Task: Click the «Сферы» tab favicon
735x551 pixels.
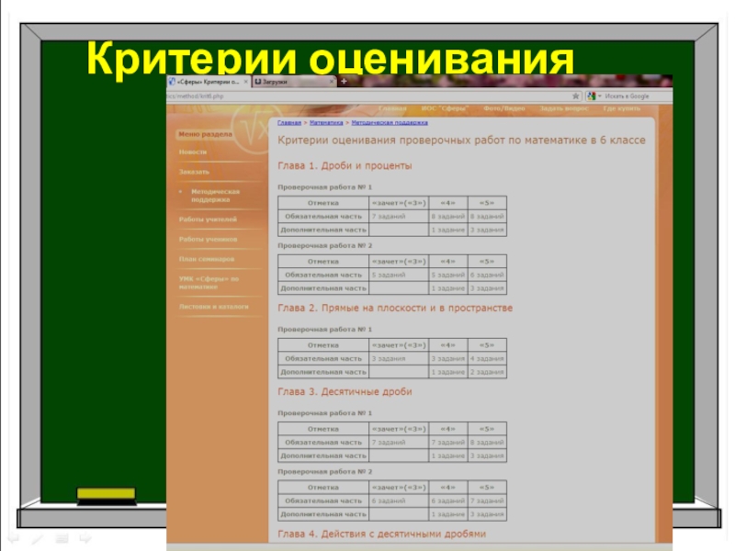Action: click(172, 82)
